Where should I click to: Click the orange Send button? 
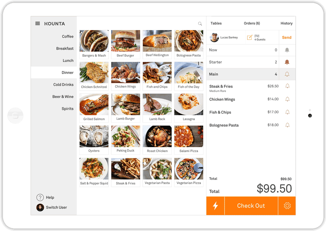tap(287, 38)
